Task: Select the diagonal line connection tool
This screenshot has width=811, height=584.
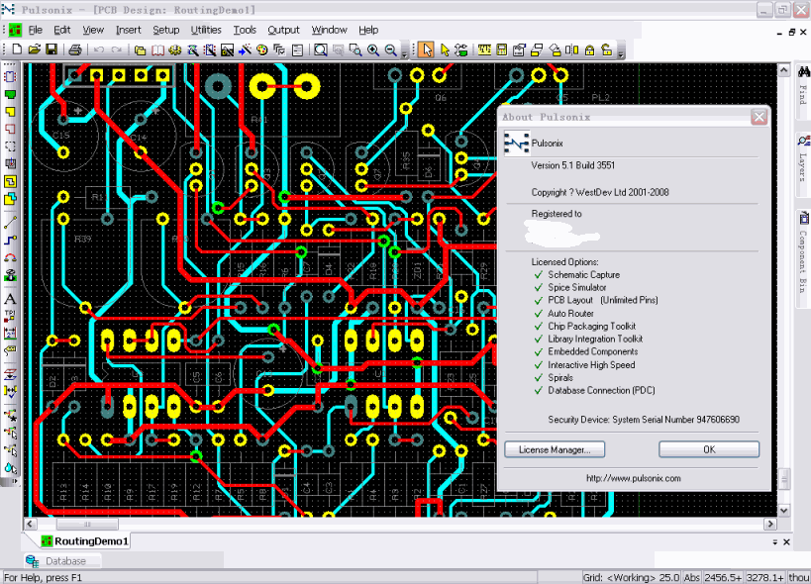Action: [x=10, y=223]
